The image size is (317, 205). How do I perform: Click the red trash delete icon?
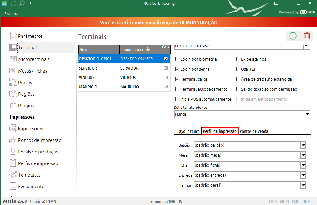click(307, 36)
